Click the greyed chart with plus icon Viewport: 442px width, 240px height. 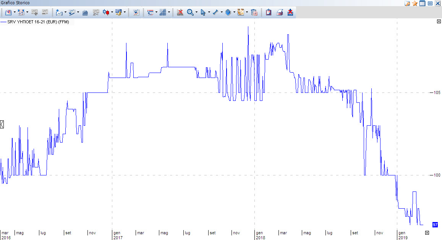(x=34, y=12)
